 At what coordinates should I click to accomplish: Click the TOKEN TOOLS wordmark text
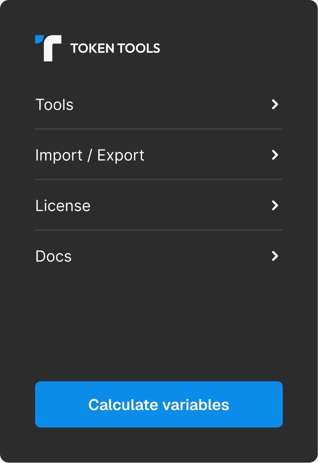tap(115, 48)
